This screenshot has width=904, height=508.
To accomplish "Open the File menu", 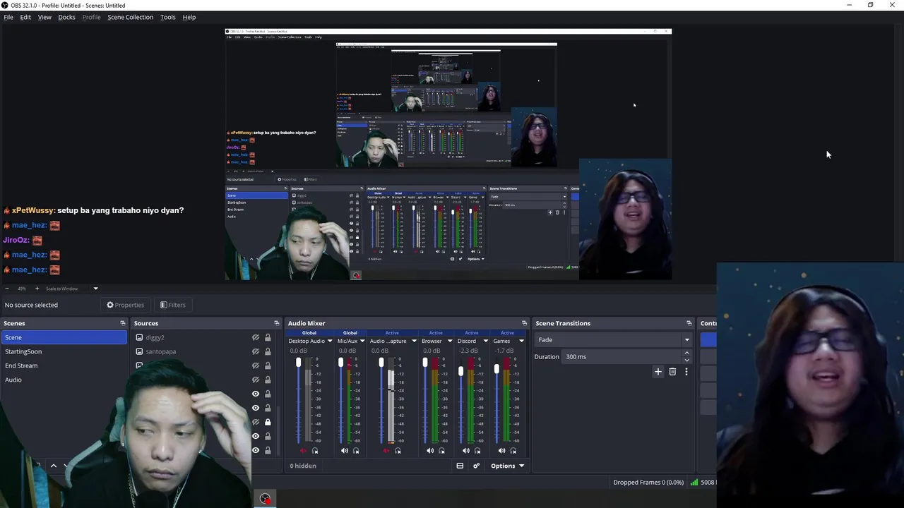I will tap(8, 17).
